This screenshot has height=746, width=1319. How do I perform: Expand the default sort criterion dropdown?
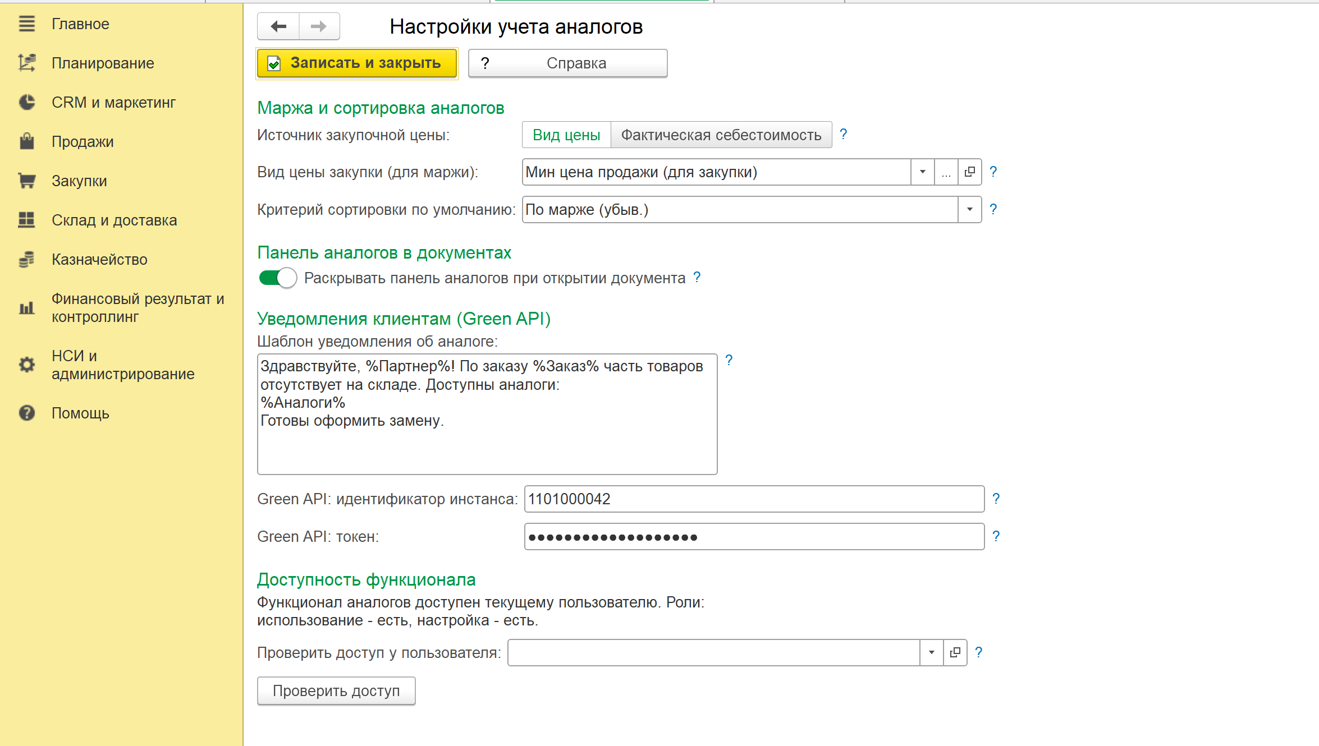pos(970,209)
